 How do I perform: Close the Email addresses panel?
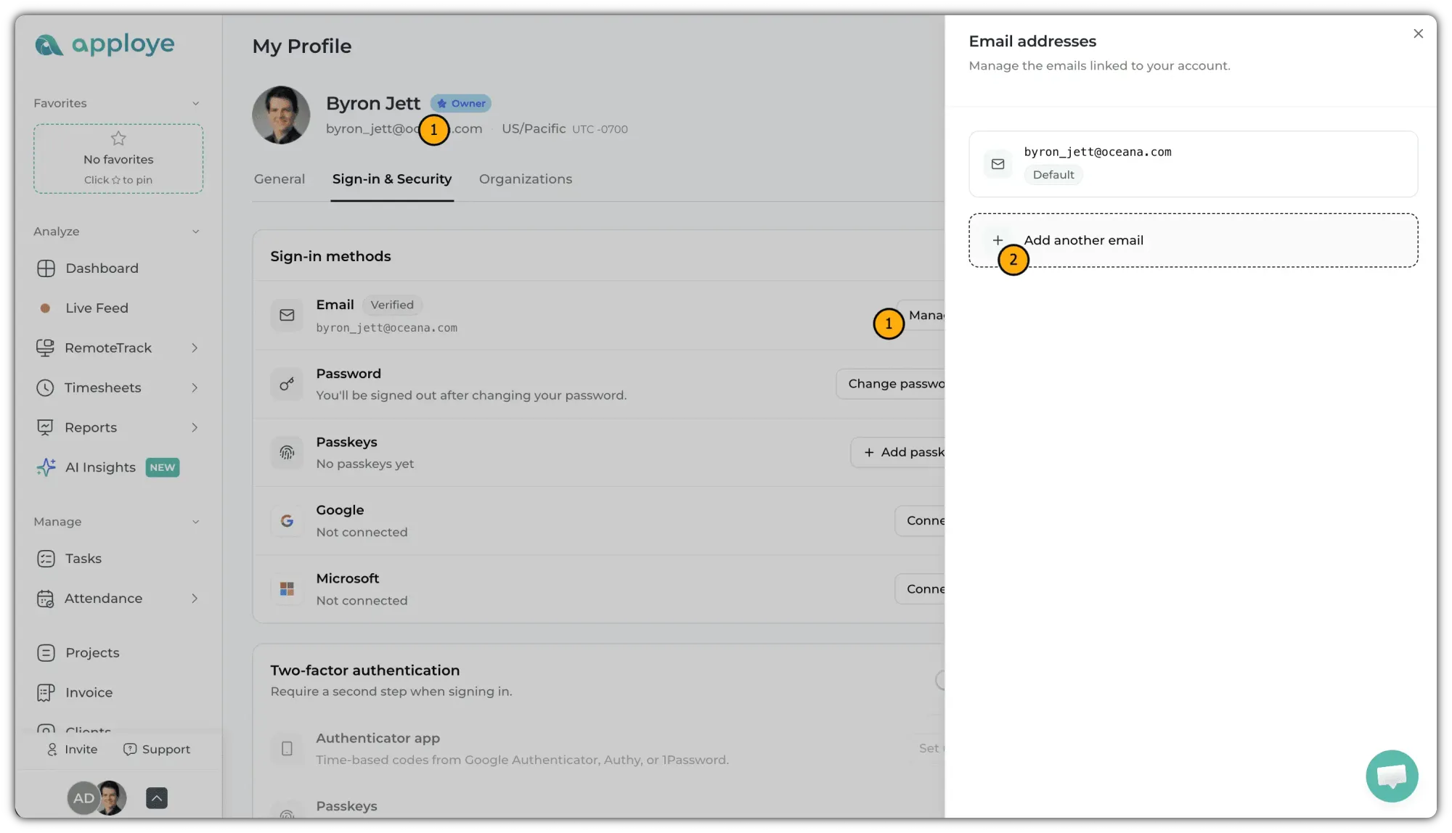pos(1418,33)
